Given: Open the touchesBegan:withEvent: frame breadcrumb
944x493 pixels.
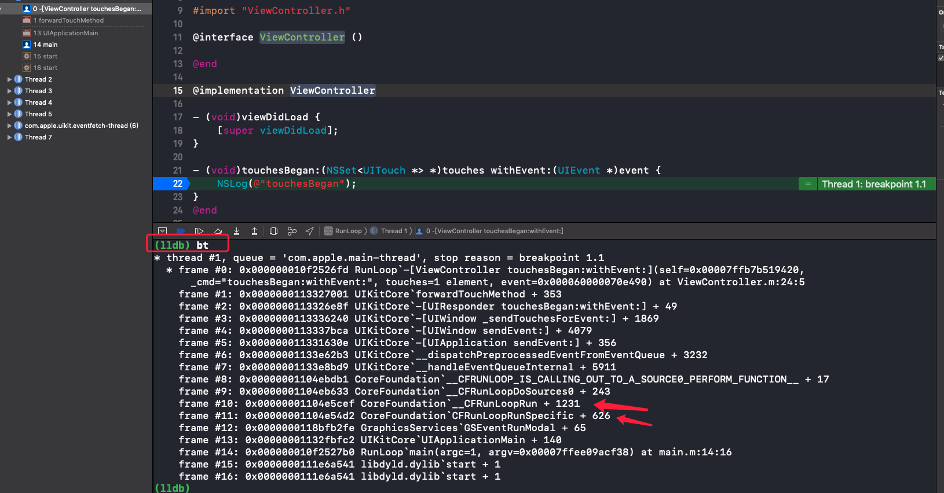Looking at the screenshot, I should [x=489, y=231].
